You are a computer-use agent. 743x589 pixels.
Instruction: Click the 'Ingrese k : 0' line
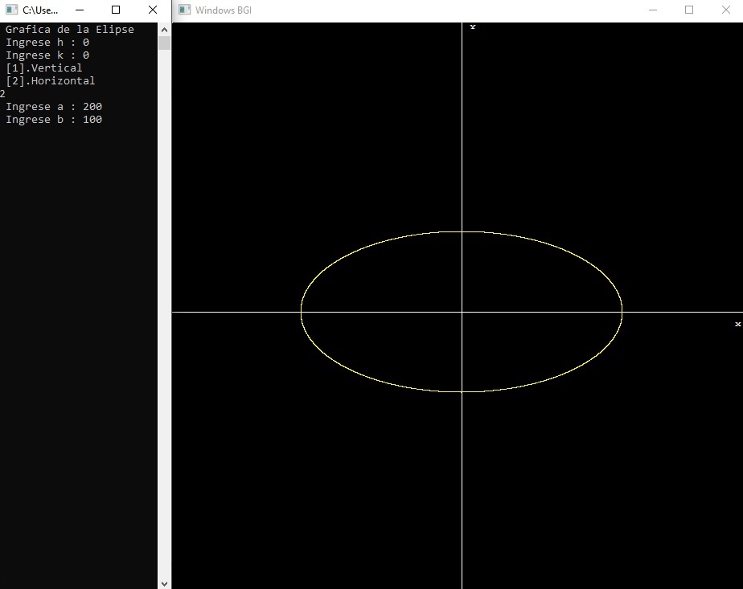point(47,55)
